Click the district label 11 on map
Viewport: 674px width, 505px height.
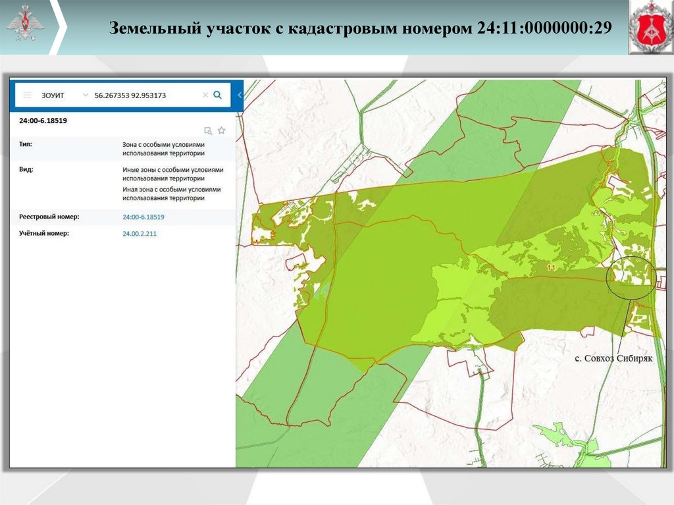click(552, 267)
